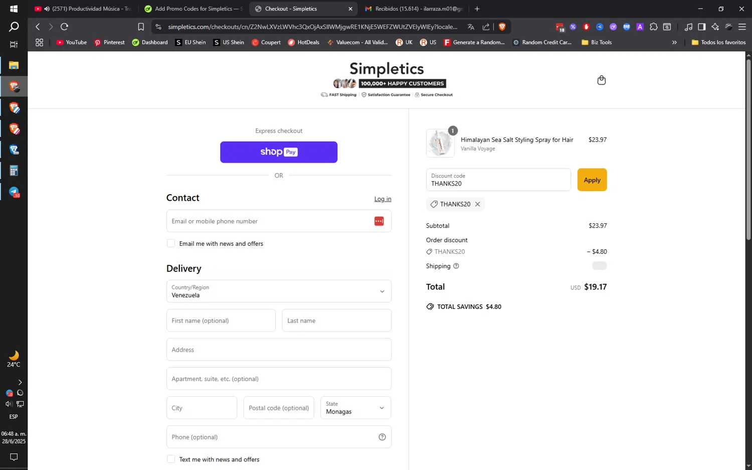Check Text me with news and offers
Image resolution: width=752 pixels, height=470 pixels.
[171, 459]
